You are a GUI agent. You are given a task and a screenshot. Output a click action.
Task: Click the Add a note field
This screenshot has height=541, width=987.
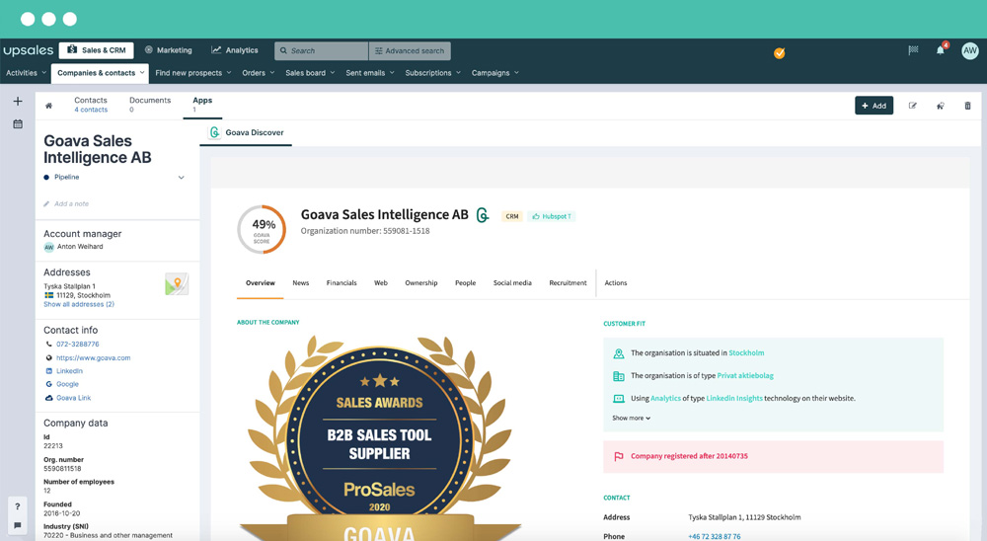(72, 204)
